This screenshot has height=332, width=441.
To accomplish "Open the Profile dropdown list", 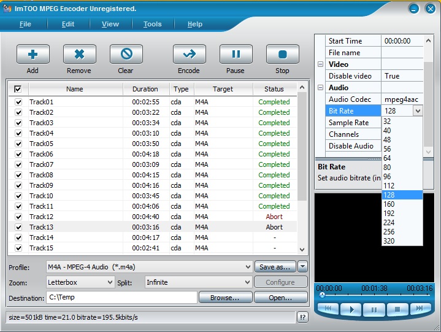I will pos(149,267).
